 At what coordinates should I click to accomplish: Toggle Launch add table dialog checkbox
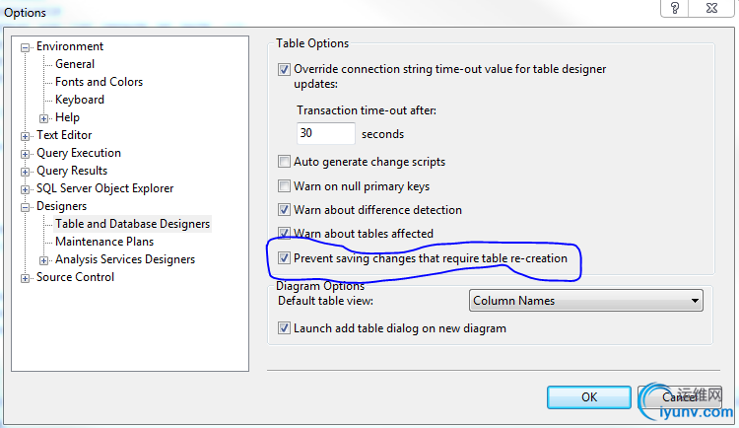click(284, 328)
